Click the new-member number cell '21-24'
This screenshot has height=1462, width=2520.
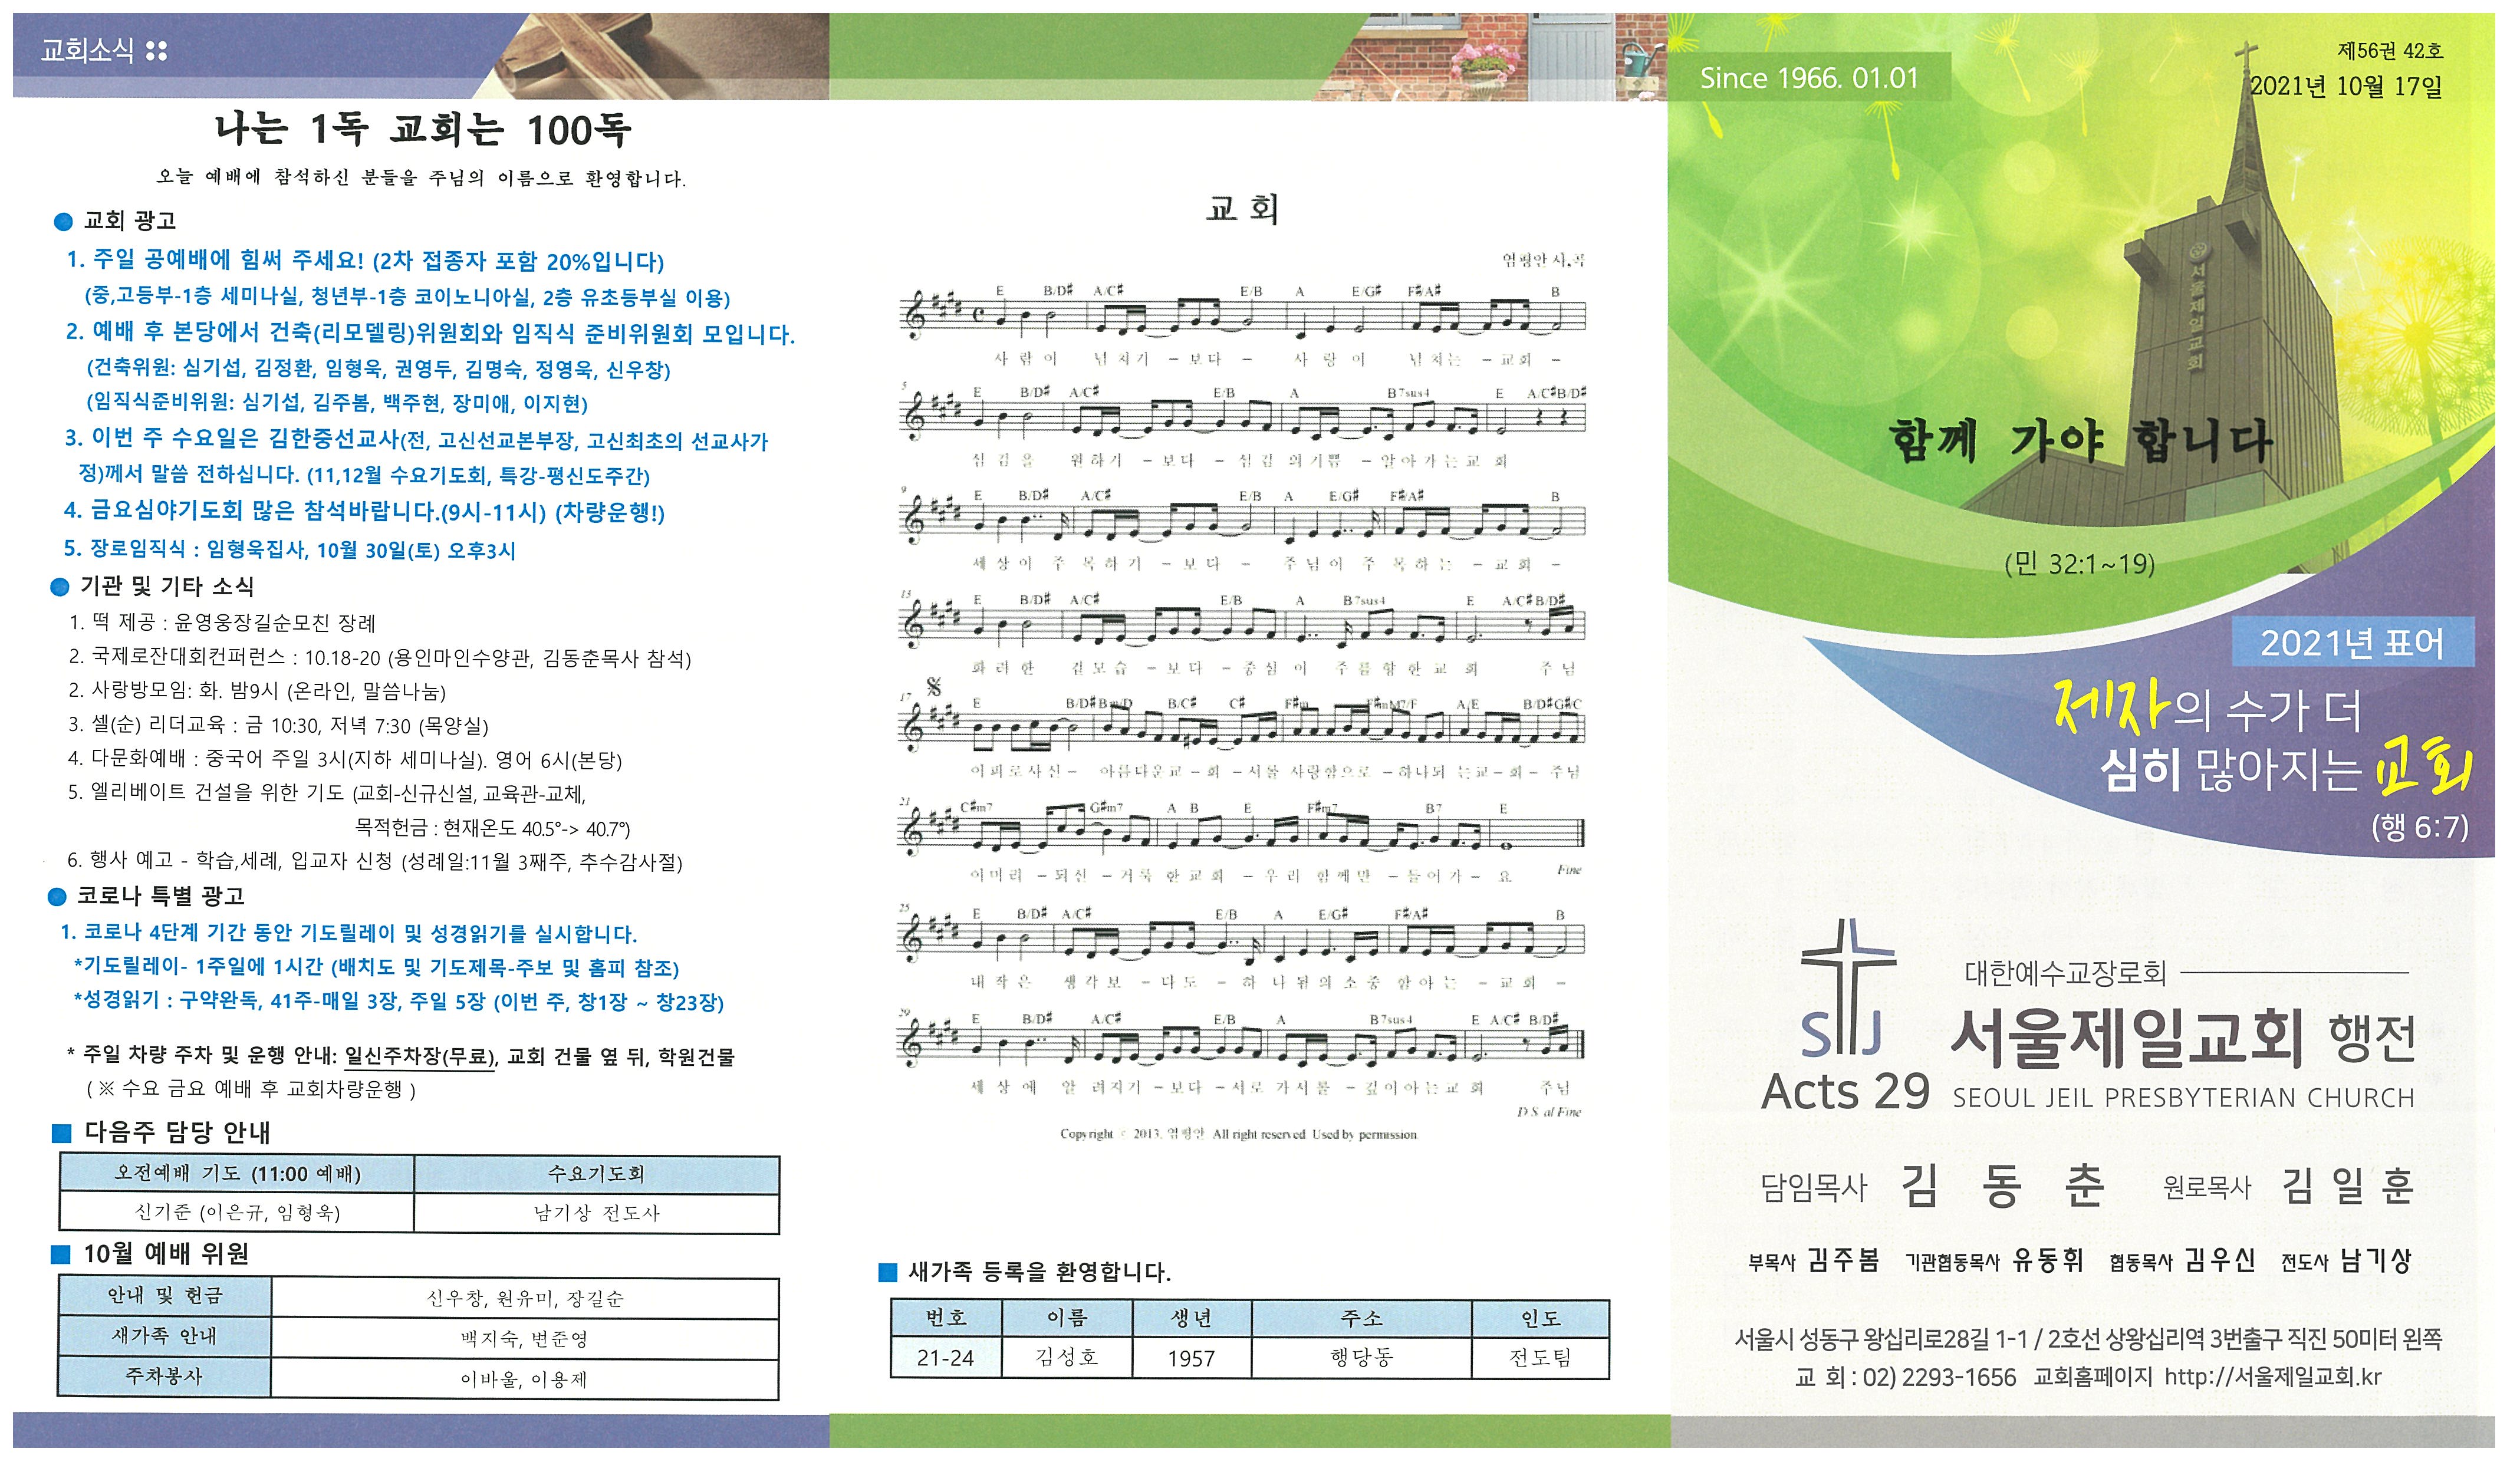(945, 1359)
